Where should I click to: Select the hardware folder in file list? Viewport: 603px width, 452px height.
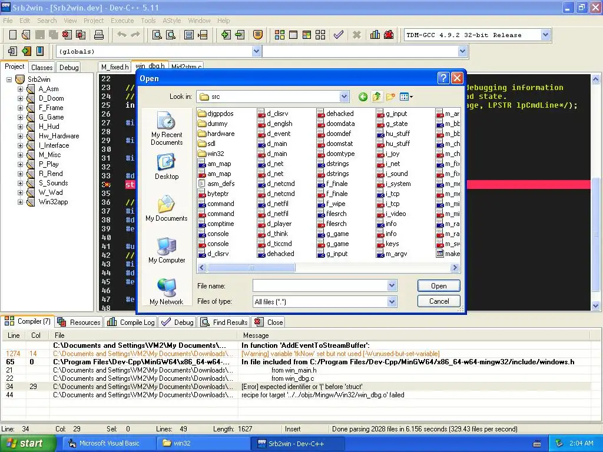(x=216, y=134)
